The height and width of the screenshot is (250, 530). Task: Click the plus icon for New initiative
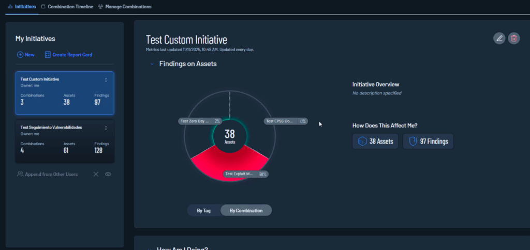[x=20, y=55]
